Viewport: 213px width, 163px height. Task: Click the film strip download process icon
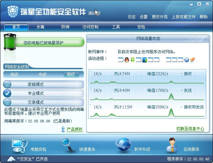click(x=145, y=60)
